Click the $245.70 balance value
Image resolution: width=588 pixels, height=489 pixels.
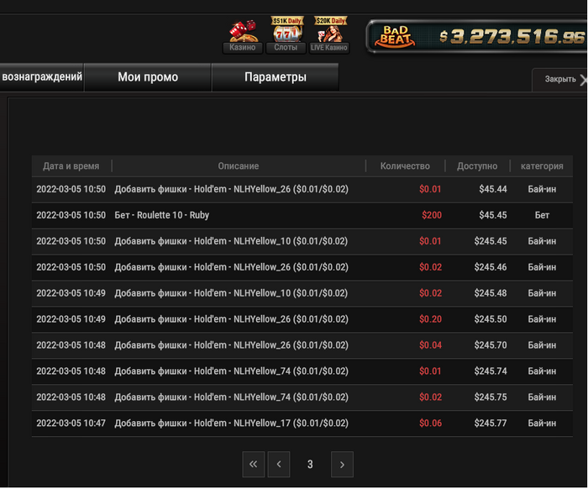(491, 345)
